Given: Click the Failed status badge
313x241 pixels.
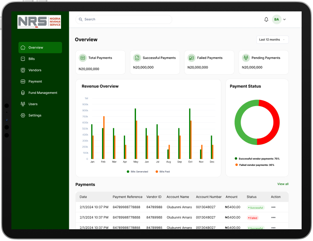Looking at the screenshot, I should click(x=253, y=217).
